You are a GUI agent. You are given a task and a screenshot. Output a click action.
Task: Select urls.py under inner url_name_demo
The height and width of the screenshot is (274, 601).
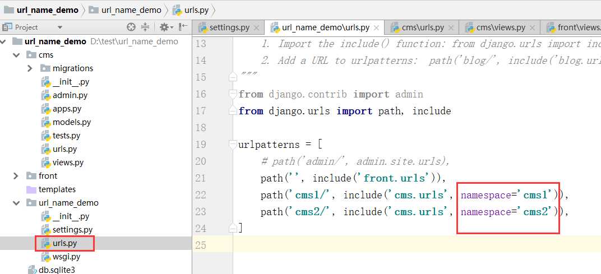click(59, 243)
